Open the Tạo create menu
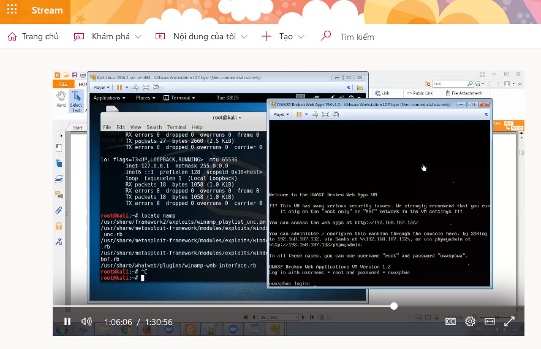Image resolution: width=541 pixels, height=349 pixels. click(283, 36)
